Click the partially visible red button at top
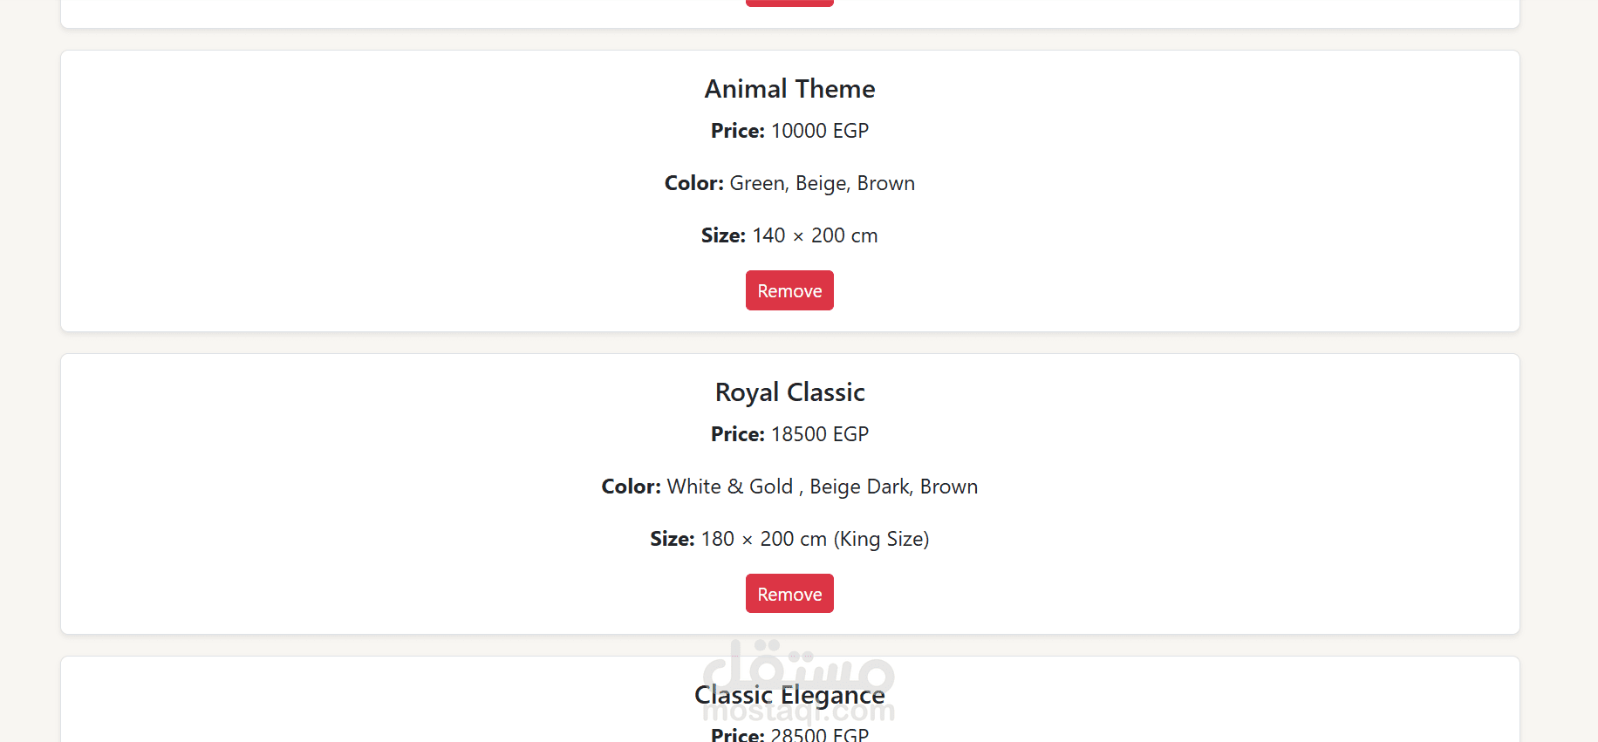This screenshot has width=1598, height=742. pyautogui.click(x=789, y=3)
